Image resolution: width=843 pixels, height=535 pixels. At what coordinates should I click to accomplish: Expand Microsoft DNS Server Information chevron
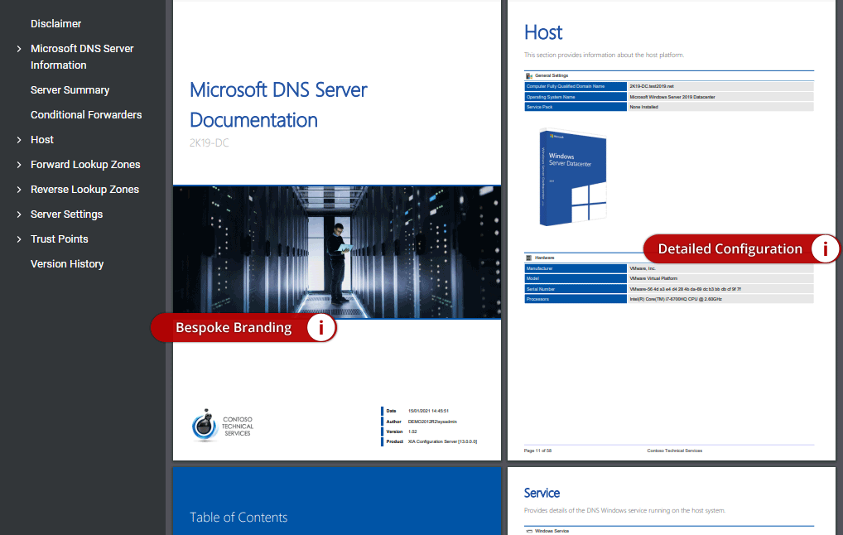[x=19, y=49]
